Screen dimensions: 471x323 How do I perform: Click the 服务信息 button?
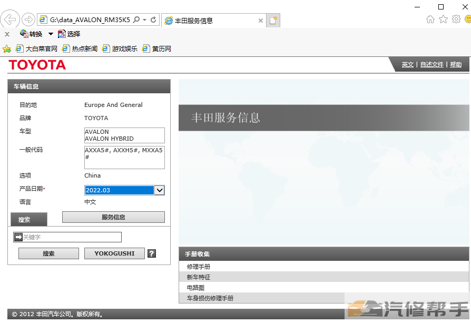click(x=113, y=217)
